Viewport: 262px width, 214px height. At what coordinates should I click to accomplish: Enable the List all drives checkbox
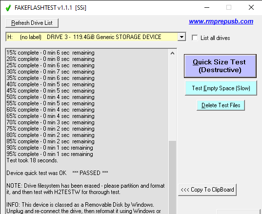195,38
